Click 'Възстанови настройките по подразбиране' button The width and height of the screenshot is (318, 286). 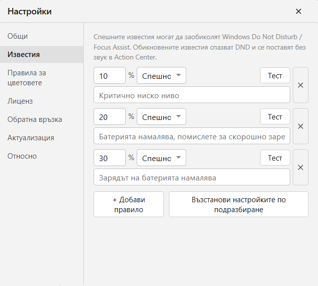tap(239, 204)
